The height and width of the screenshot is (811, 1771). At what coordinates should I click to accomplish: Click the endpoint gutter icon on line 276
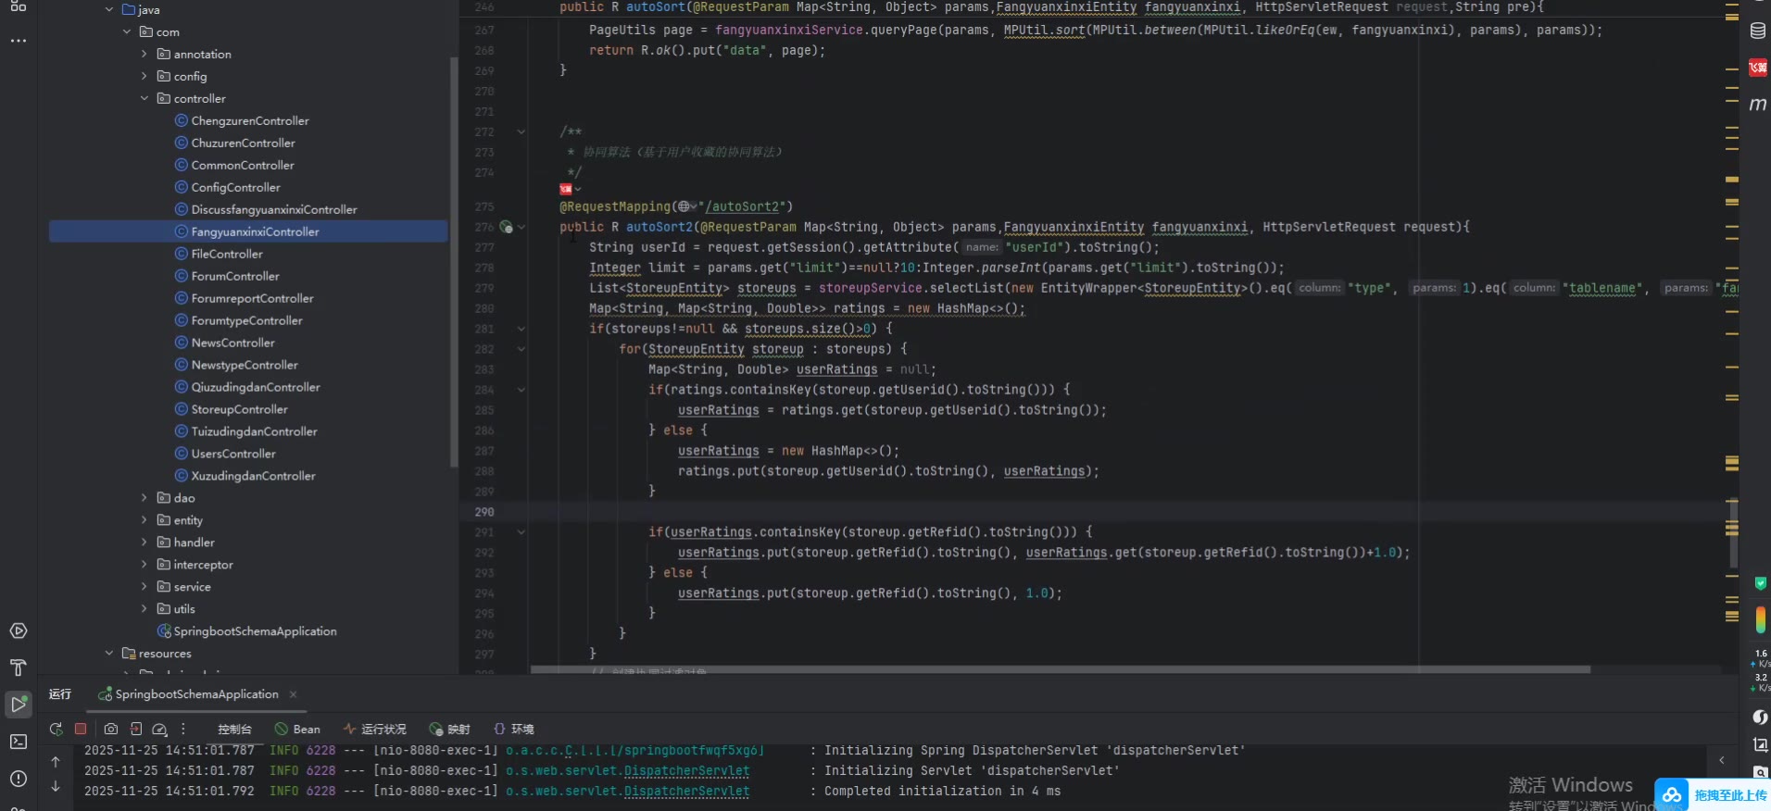click(506, 227)
